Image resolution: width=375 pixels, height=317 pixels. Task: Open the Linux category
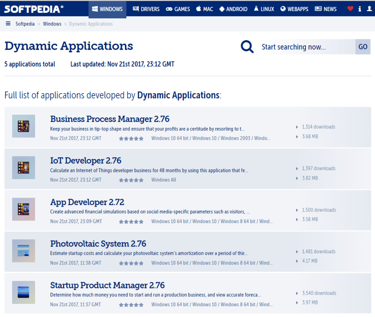click(x=264, y=9)
